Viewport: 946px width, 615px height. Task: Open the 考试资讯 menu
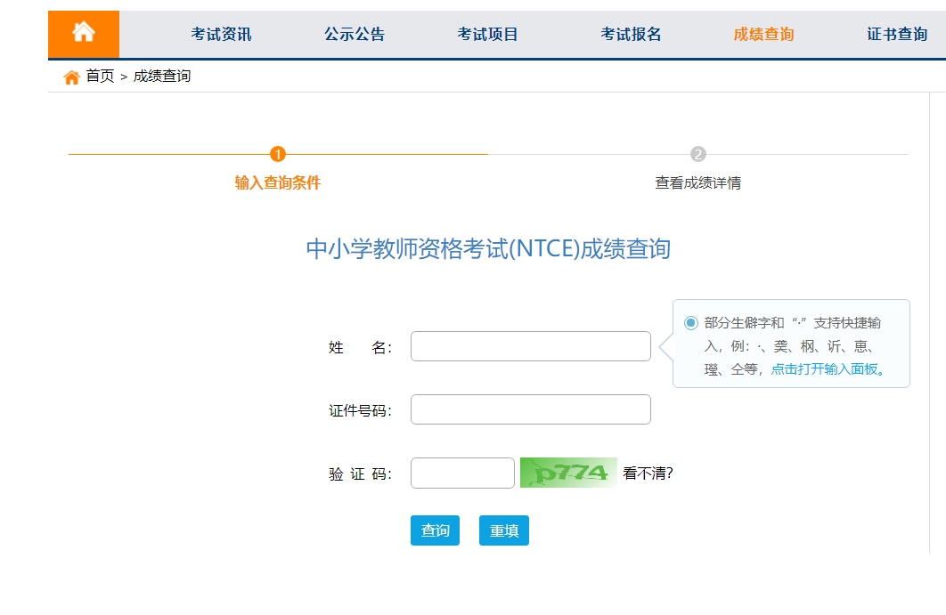[221, 35]
